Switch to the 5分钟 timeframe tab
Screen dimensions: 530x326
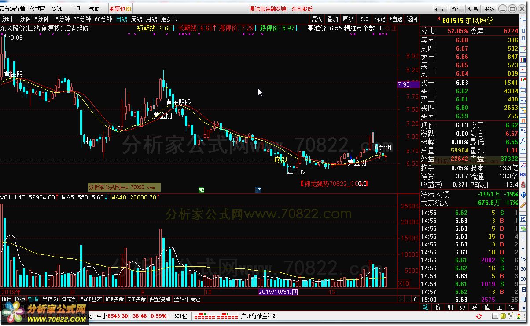pyautogui.click(x=41, y=19)
